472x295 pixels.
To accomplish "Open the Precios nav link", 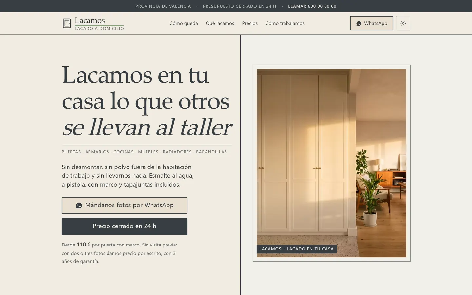I will click(x=250, y=23).
